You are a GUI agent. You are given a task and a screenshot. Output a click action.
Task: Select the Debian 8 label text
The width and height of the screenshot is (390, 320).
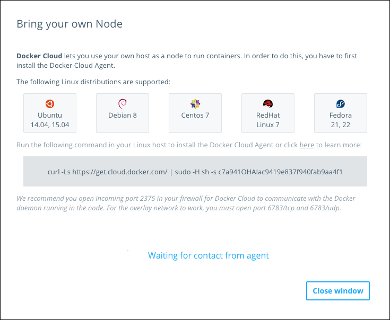[122, 115]
